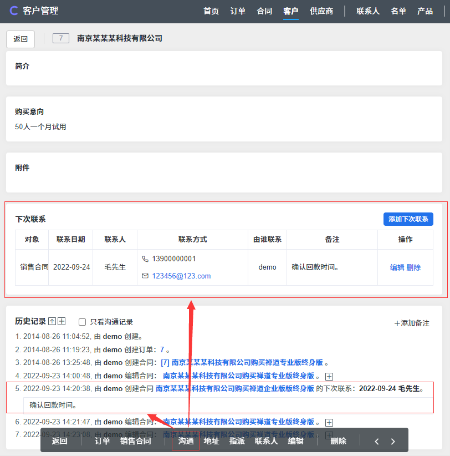Screen dimensions: 450x456
Task: Click the history sort order arrow icon
Action: 52,321
